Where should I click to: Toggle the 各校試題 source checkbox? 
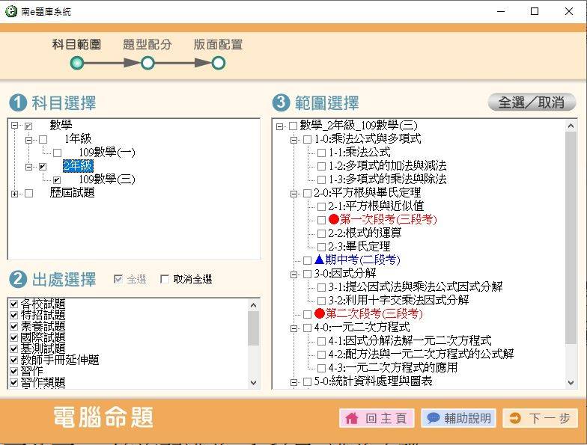pos(13,304)
